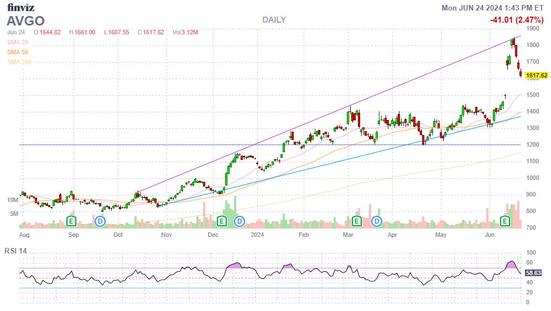
Task: Click the yellow 1617.62 price tag
Action: pyautogui.click(x=536, y=75)
